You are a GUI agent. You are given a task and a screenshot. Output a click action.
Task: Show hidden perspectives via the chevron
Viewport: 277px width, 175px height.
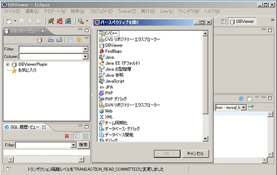pos(273,20)
